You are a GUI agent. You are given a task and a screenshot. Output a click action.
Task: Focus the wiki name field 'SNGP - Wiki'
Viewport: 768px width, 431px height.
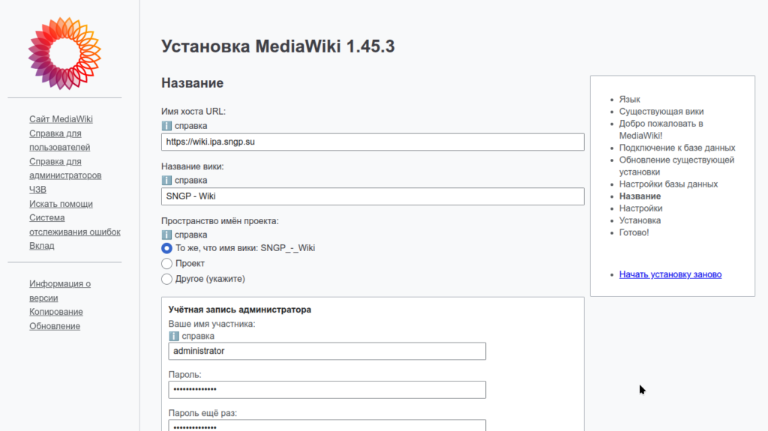(x=373, y=196)
